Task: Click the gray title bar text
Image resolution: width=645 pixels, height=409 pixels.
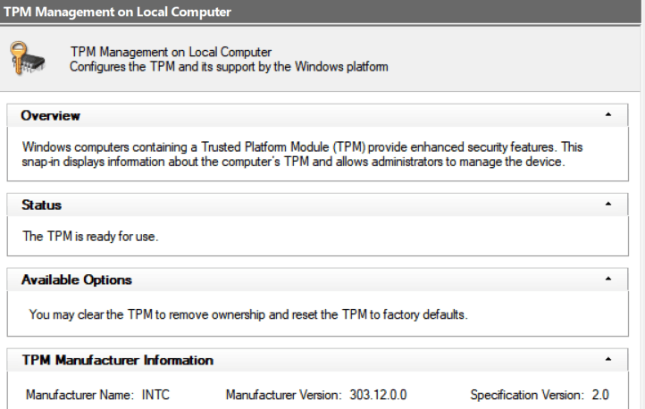Action: pos(117,12)
